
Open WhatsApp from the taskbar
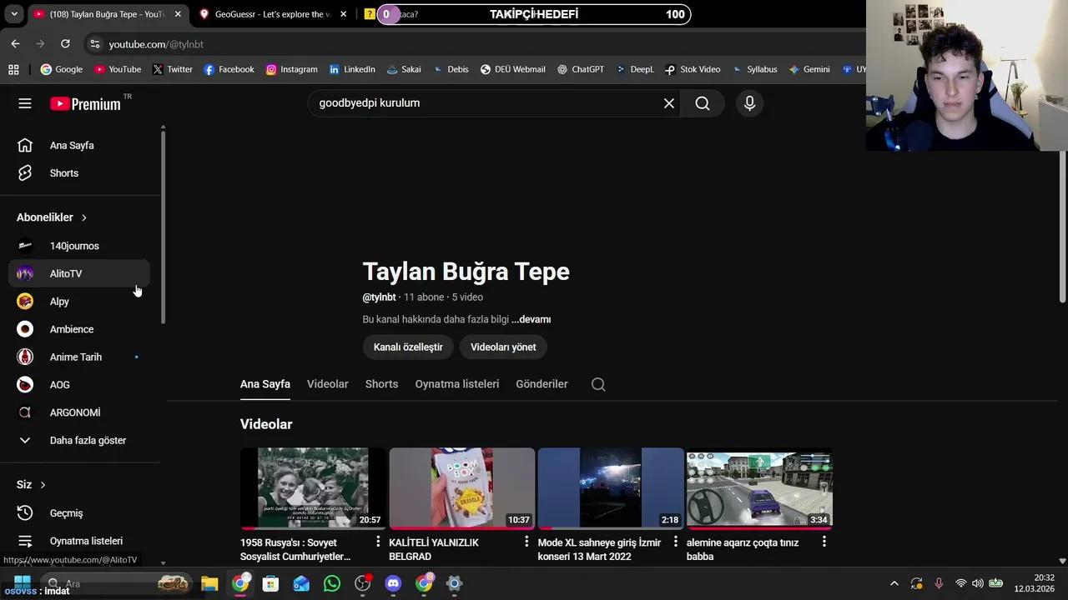tap(332, 583)
